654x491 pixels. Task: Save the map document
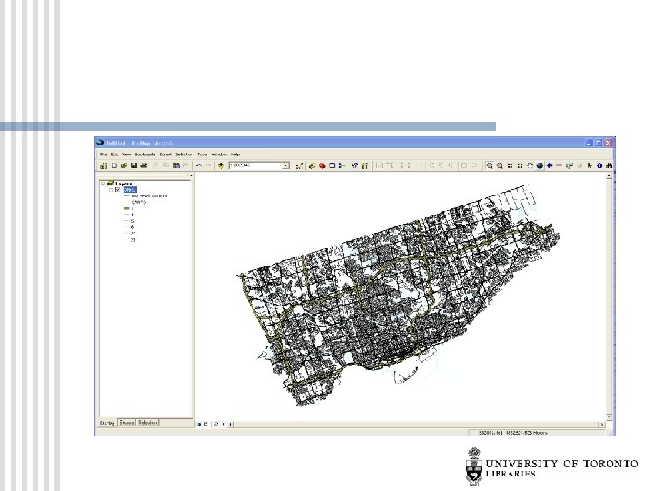point(134,166)
